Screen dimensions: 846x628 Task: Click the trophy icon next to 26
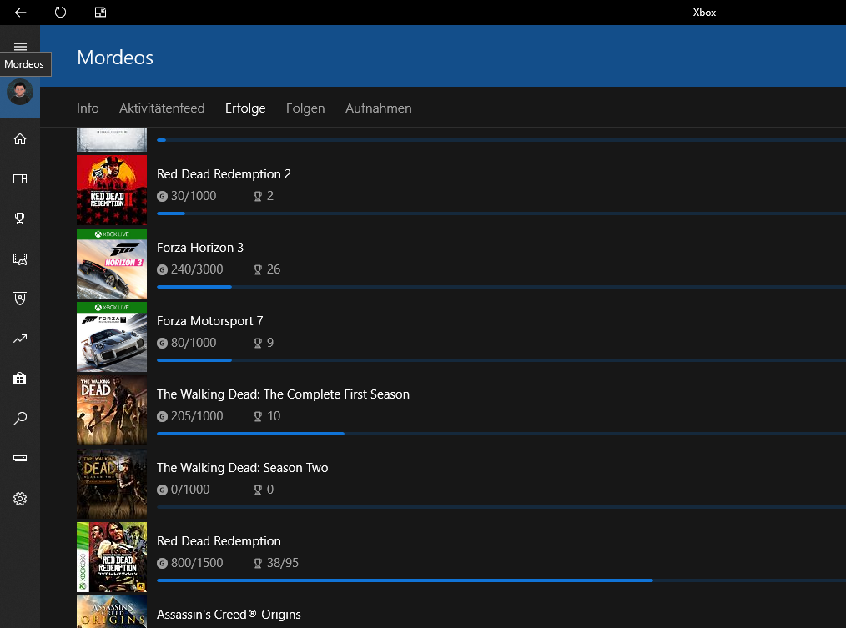point(258,269)
